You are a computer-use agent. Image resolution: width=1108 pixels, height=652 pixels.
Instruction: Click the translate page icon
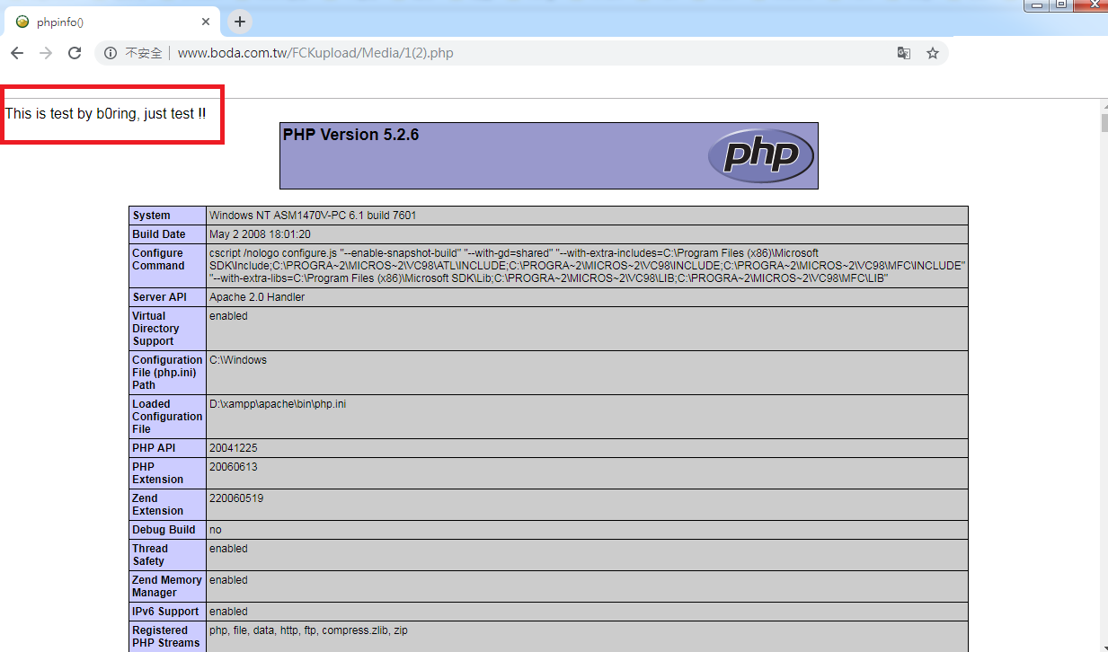(904, 53)
